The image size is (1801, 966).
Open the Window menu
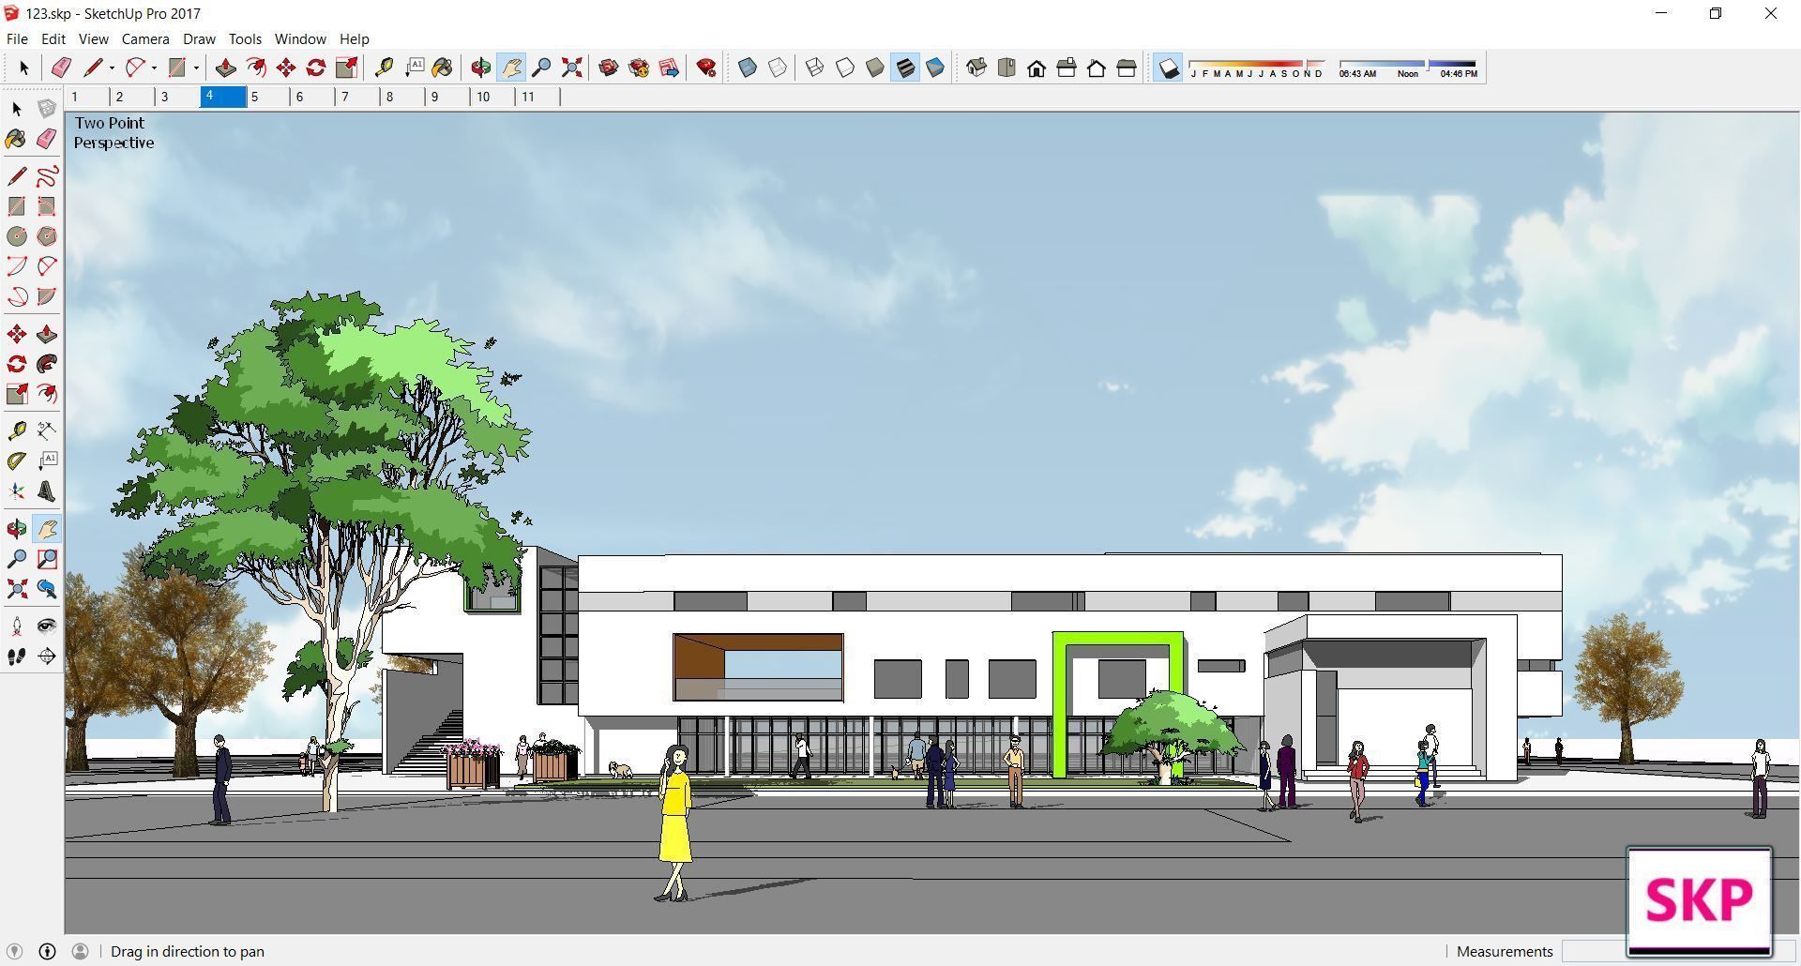(x=300, y=39)
